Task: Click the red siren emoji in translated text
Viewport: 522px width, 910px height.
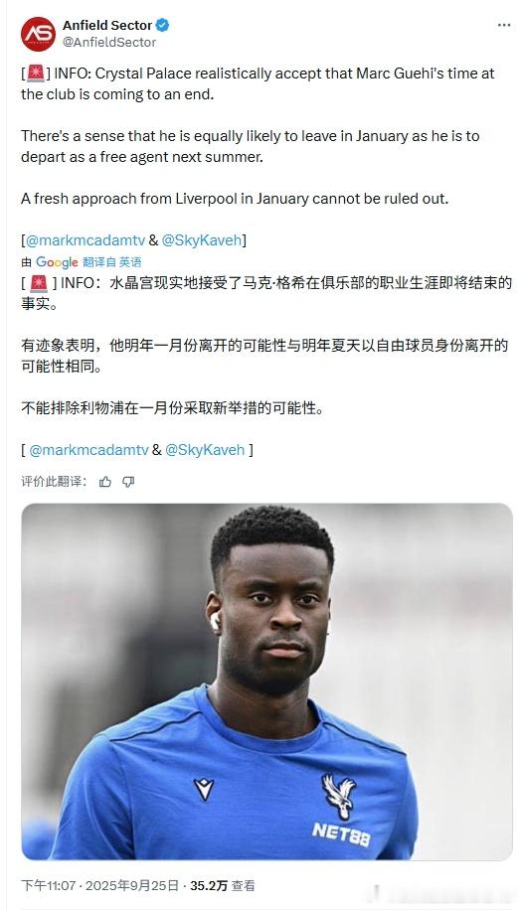Action: coord(39,283)
